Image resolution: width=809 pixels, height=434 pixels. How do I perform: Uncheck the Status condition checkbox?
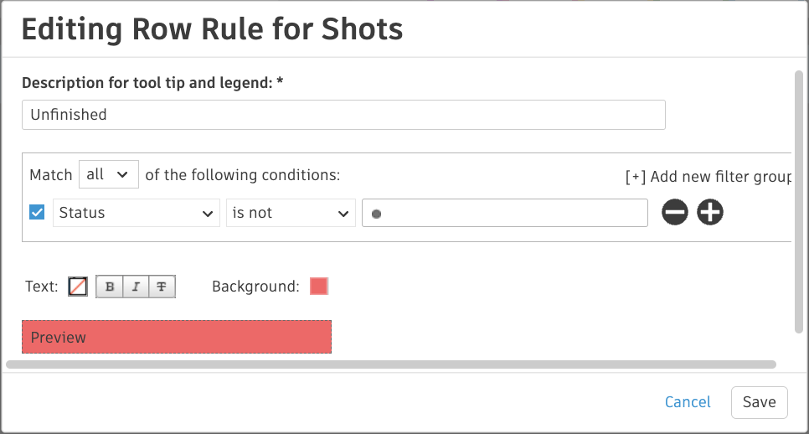[x=37, y=213]
